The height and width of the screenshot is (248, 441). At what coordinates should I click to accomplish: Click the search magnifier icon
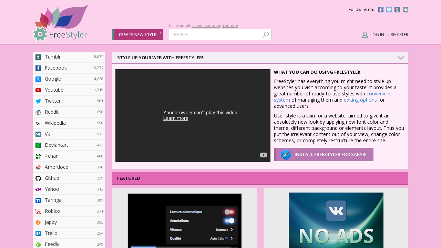coord(266,35)
